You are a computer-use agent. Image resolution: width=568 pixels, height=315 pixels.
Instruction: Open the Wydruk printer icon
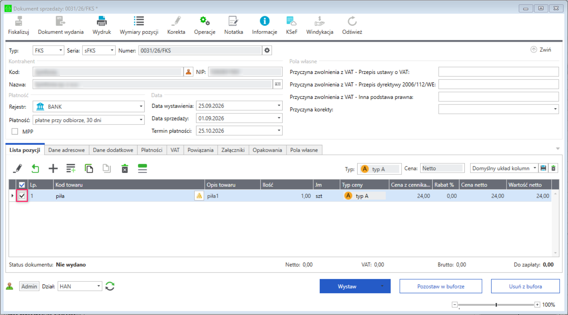102,21
